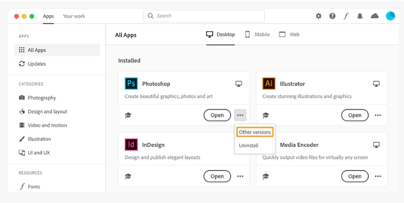This screenshot has height=205, width=404.
Task: Open Photoshop tutorials graduation cap icon
Action: (x=128, y=115)
